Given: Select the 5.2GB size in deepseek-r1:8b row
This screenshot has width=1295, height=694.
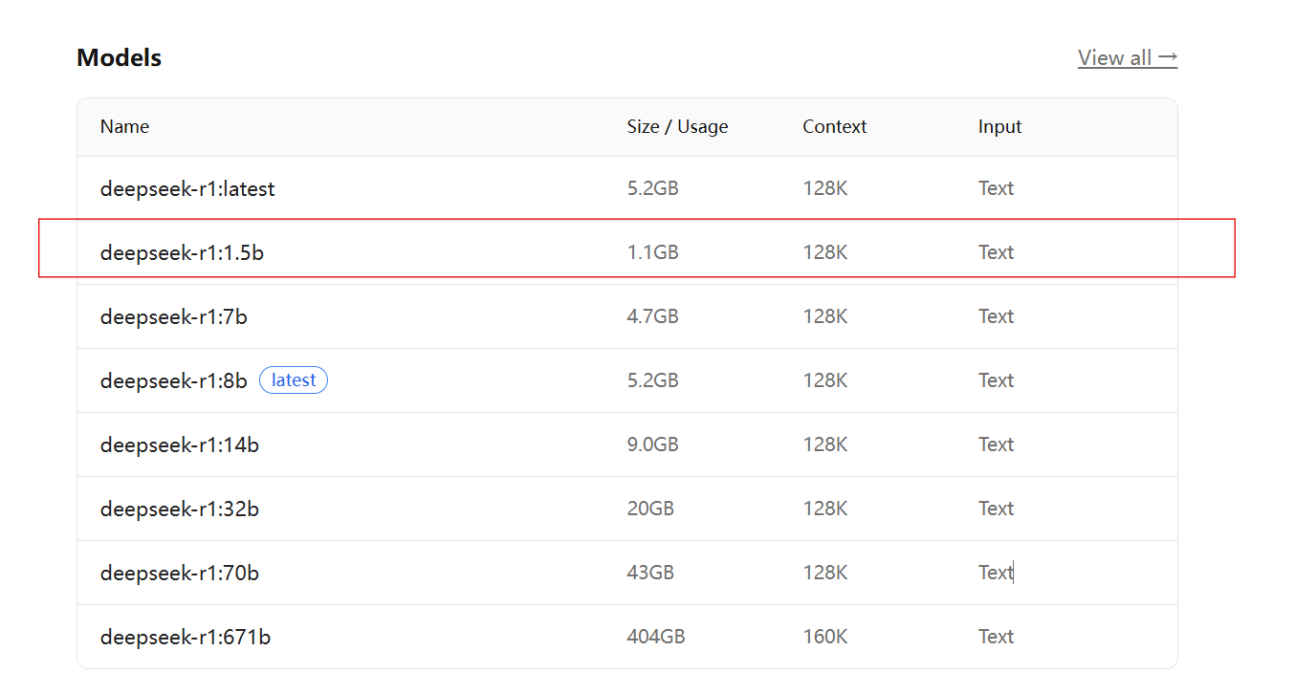Looking at the screenshot, I should 653,380.
